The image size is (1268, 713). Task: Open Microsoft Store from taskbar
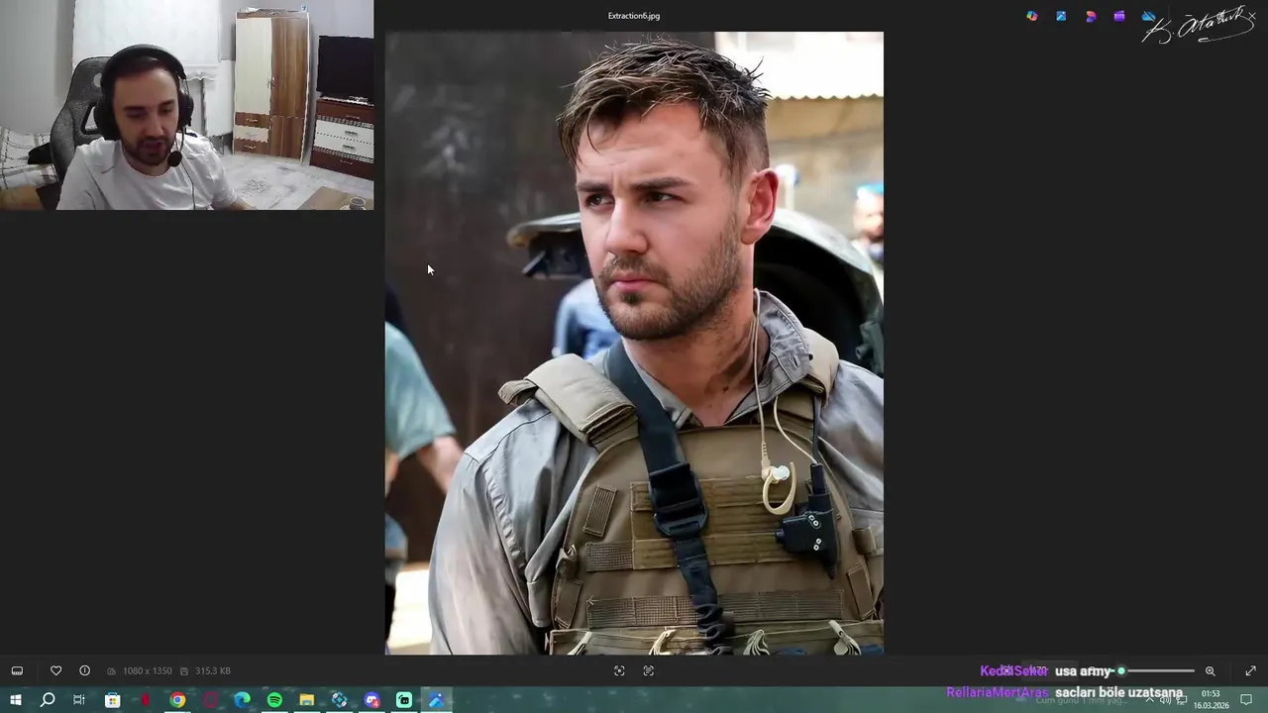tap(112, 700)
